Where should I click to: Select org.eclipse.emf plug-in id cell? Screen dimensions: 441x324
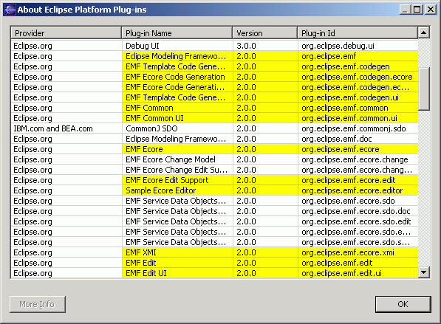358,56
